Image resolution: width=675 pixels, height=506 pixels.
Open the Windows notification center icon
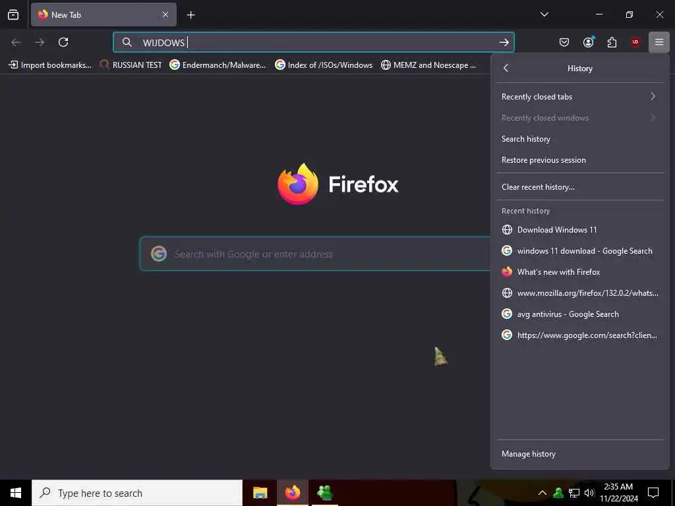pyautogui.click(x=653, y=493)
